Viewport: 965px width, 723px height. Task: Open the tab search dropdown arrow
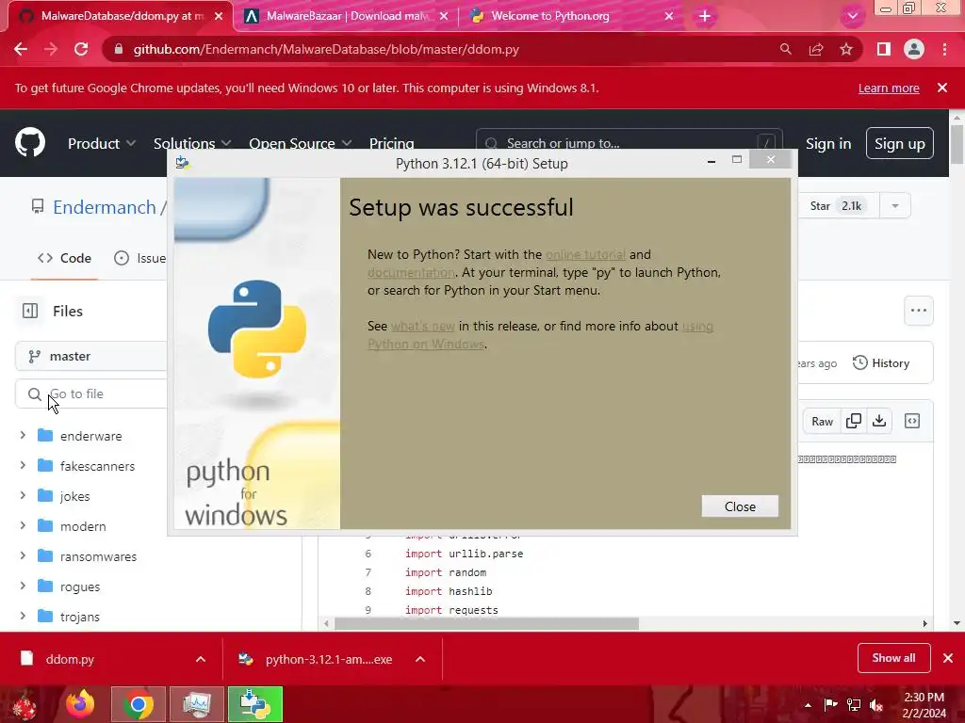click(x=852, y=16)
